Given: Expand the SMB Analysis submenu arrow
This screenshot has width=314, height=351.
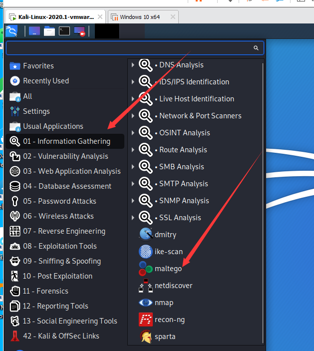Looking at the screenshot, I should (x=133, y=167).
